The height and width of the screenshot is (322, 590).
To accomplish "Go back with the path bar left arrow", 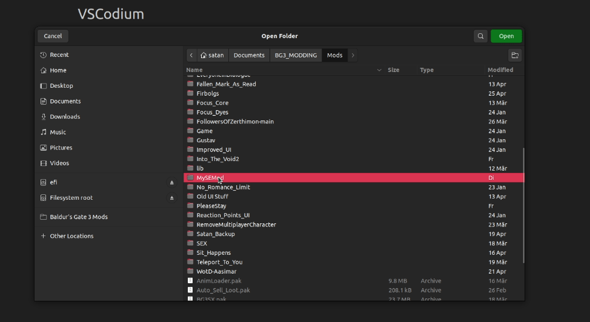I will point(191,55).
